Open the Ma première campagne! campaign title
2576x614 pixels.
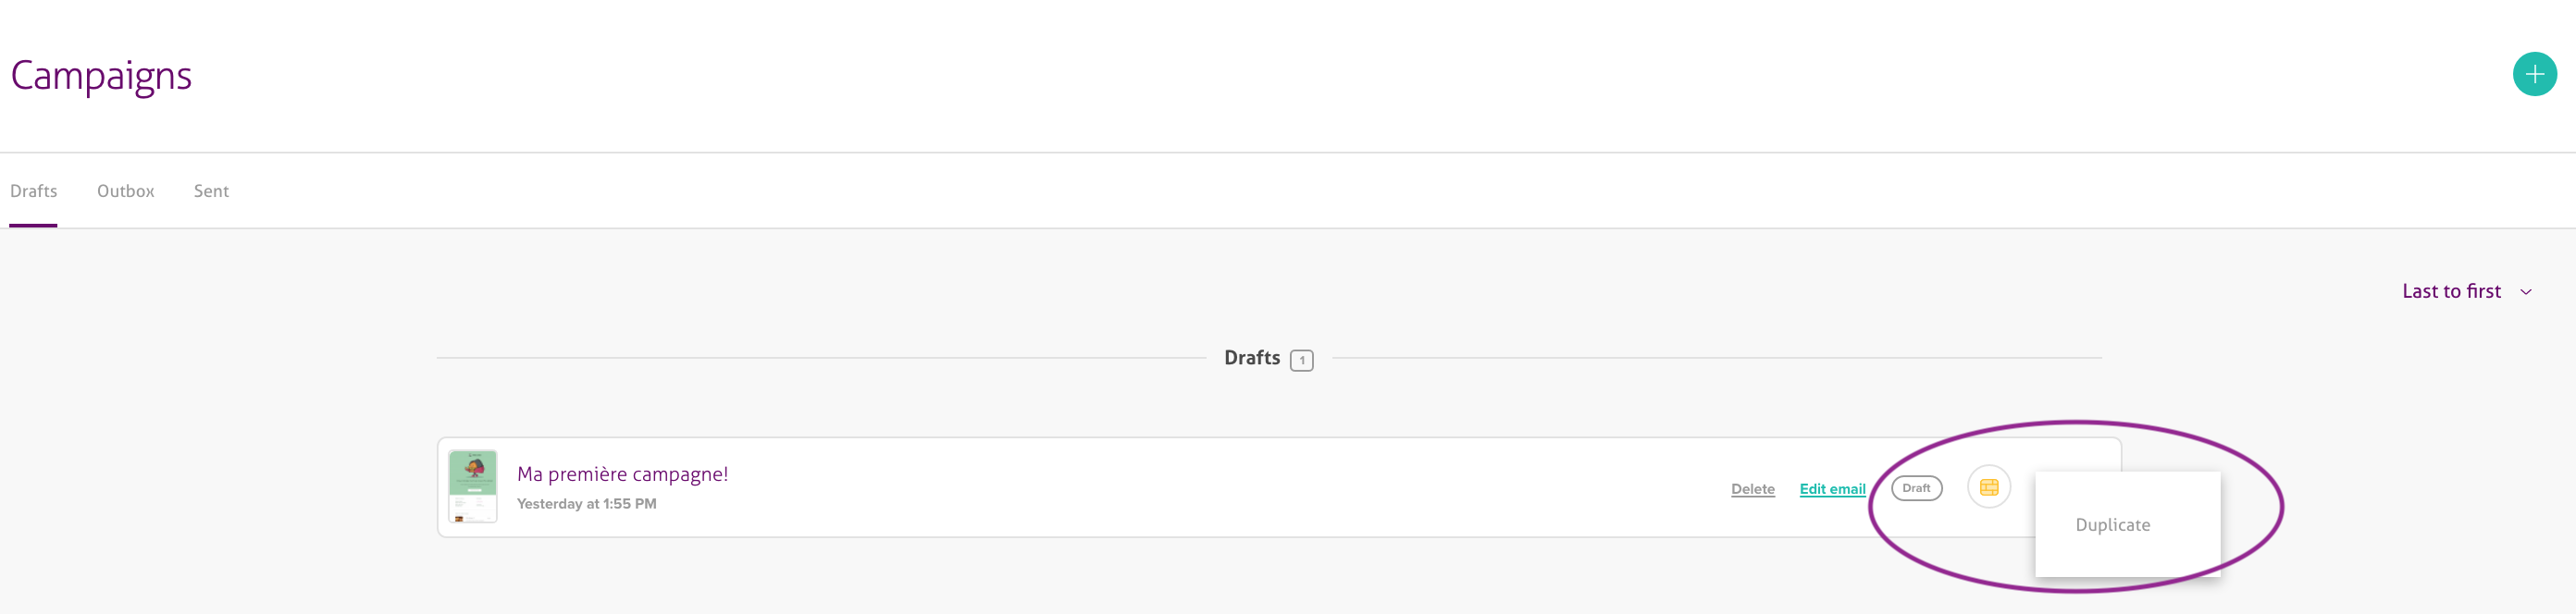[622, 474]
